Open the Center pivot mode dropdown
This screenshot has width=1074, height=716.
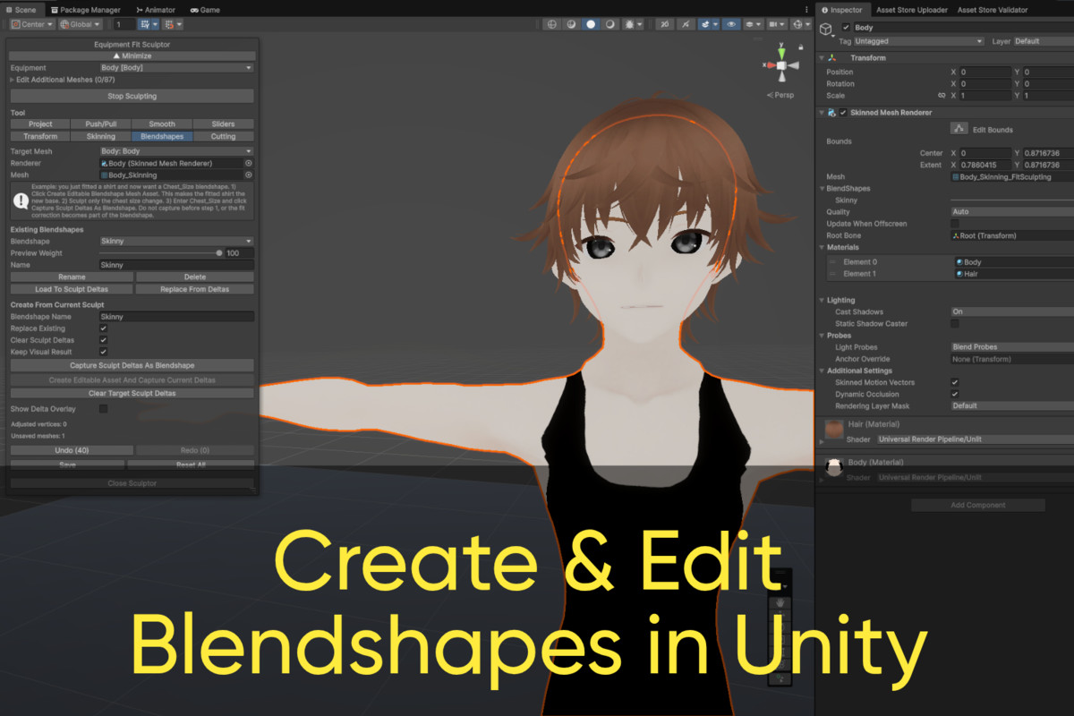[x=32, y=24]
